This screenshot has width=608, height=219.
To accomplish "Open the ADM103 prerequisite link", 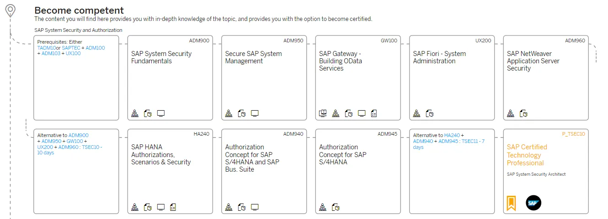I will [51, 53].
